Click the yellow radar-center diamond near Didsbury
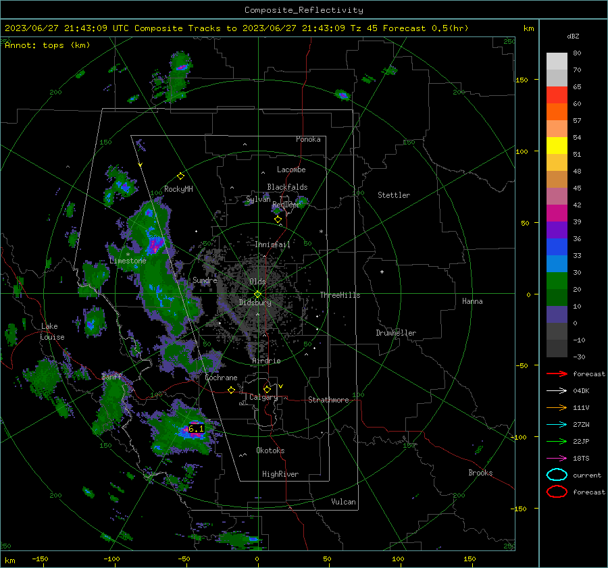This screenshot has width=608, height=568. pos(257,294)
